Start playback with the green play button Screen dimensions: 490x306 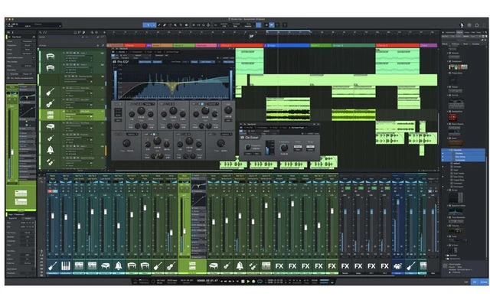[248, 282]
